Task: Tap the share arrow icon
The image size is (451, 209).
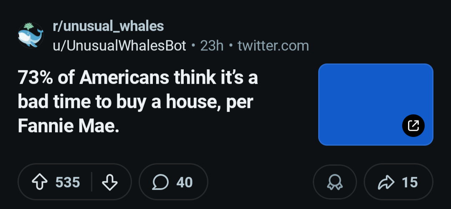Action: pos(385,182)
